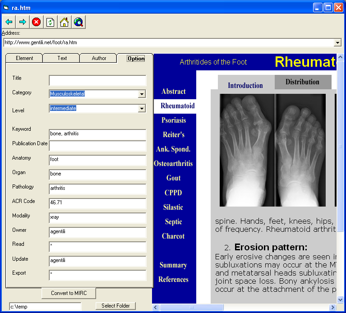The width and height of the screenshot is (346, 313).
Task: Select the Option tab
Action: click(x=136, y=59)
